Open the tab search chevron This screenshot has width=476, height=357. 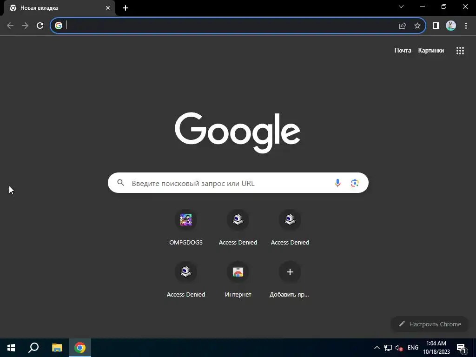click(x=401, y=7)
